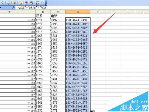Click the fx Insert Function button
The width and height of the screenshot is (149, 112).
tap(13, 7)
